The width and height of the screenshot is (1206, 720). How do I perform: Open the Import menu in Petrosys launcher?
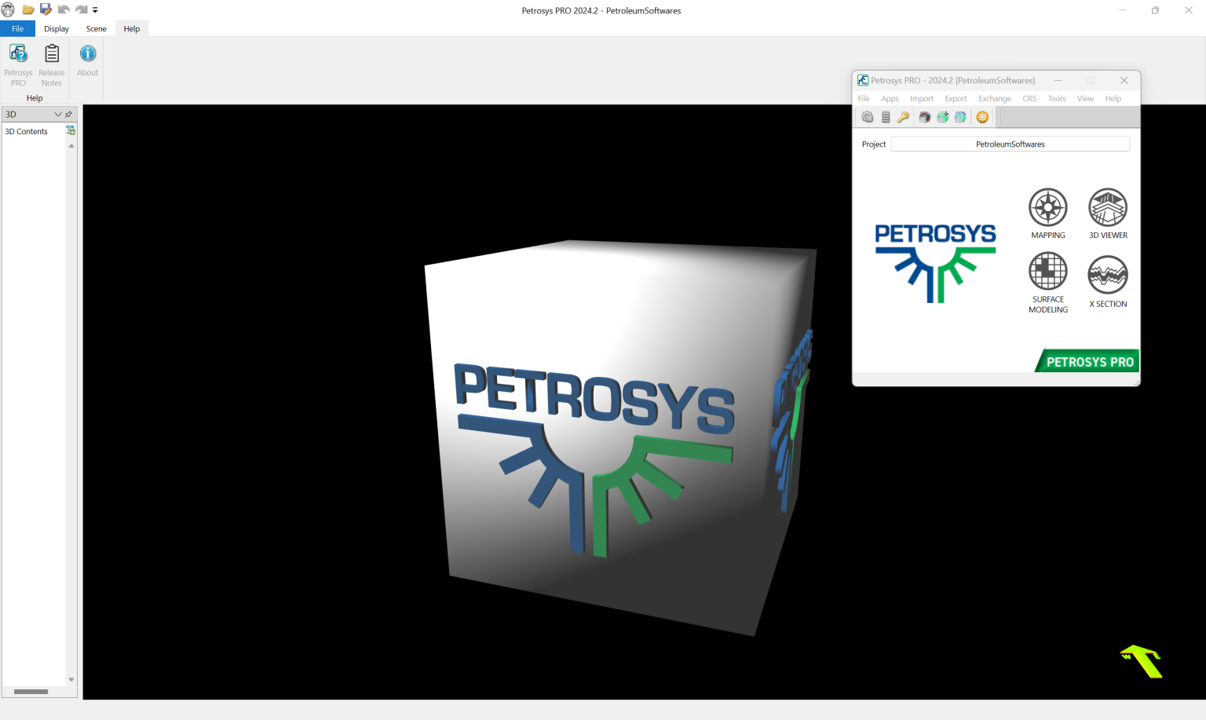coord(922,99)
